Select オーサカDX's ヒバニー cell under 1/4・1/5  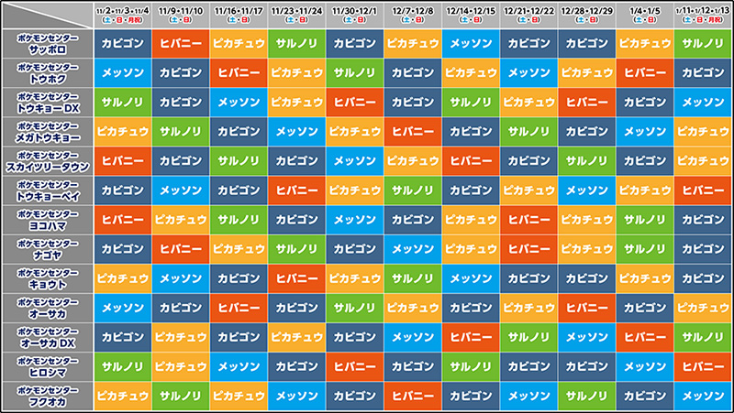point(645,337)
